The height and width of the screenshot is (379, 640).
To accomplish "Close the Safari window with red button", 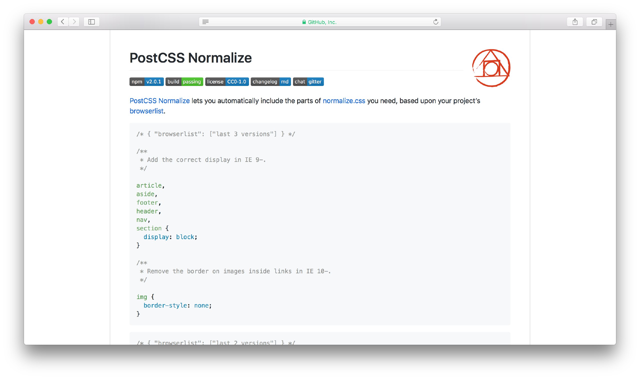I will coord(32,22).
